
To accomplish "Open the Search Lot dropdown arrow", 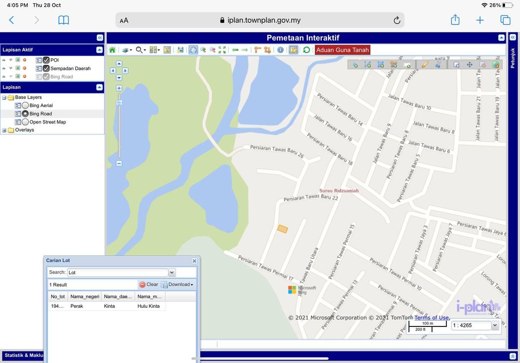I will [x=172, y=272].
